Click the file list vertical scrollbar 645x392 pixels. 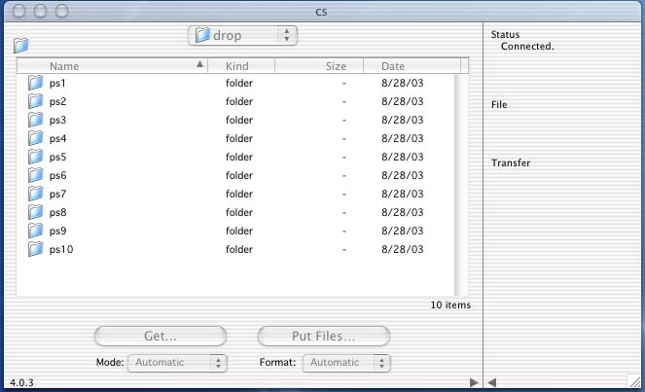[461, 185]
